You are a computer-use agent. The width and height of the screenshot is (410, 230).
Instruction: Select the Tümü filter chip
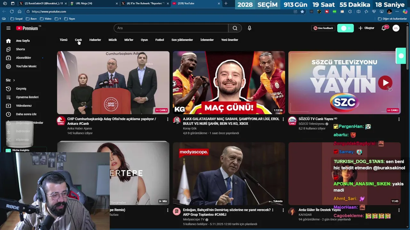[x=63, y=40]
